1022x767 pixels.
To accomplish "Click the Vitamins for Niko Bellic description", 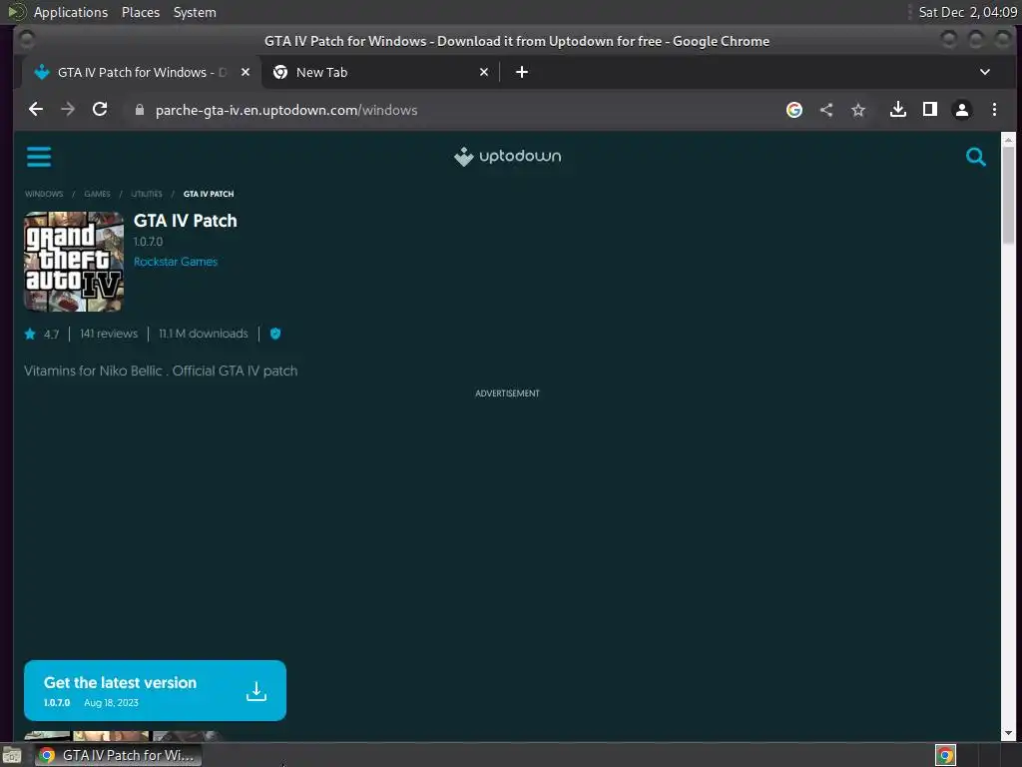I will [161, 372].
